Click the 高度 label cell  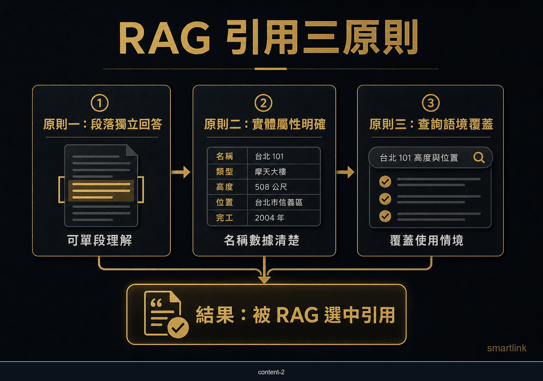tap(227, 187)
